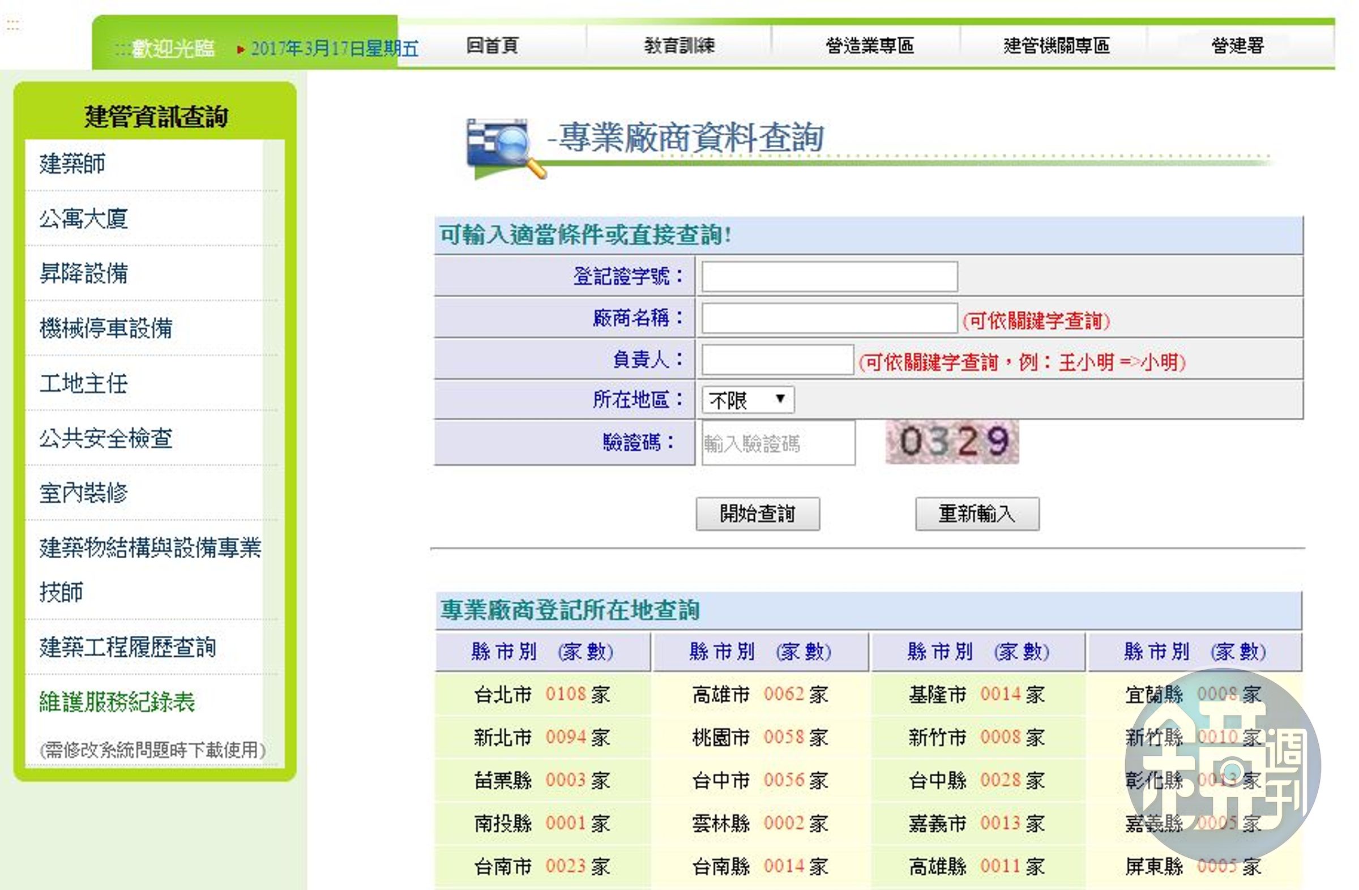This screenshot has width=1359, height=890.
Task: Open 建築工程履歷查詢 sidebar link
Action: (127, 647)
